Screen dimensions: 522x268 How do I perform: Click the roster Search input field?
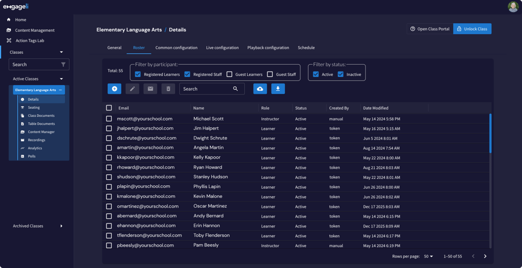[206, 89]
